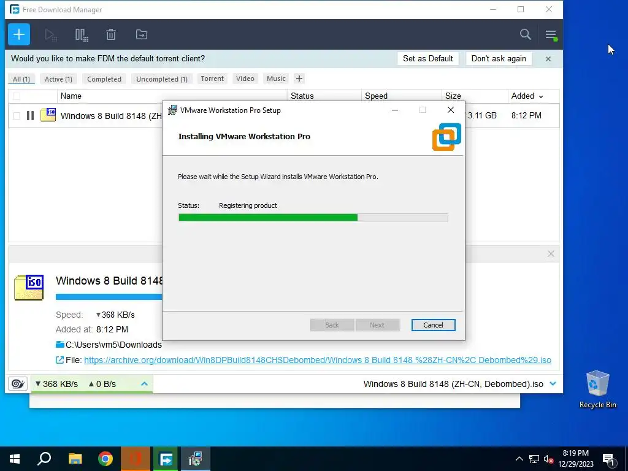This screenshot has height=471, width=628.
Task: Open the FDM hamburger main menu
Action: coord(551,35)
